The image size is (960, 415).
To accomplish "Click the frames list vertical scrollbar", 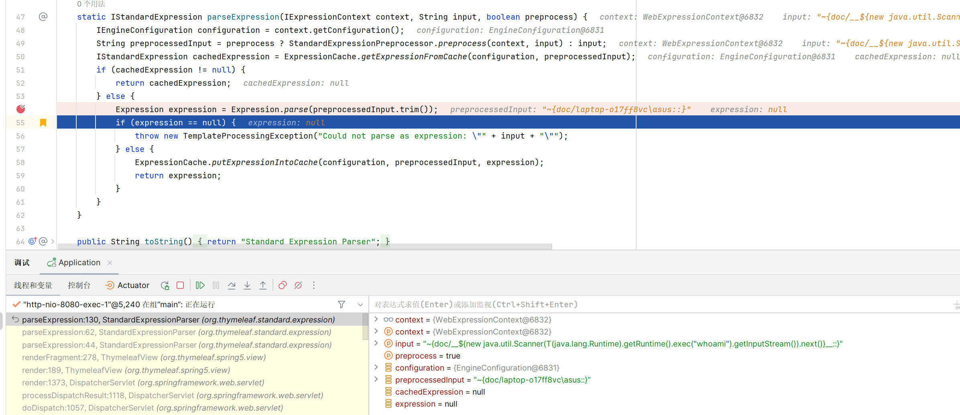I will tap(365, 326).
